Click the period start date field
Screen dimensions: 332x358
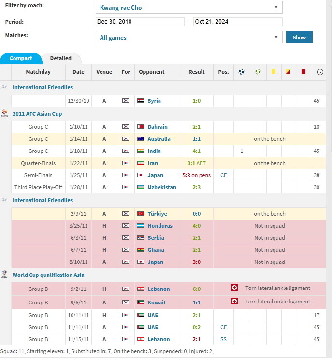point(140,22)
